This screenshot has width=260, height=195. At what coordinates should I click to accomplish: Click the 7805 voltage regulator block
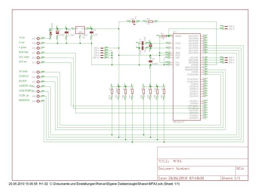coord(80,30)
